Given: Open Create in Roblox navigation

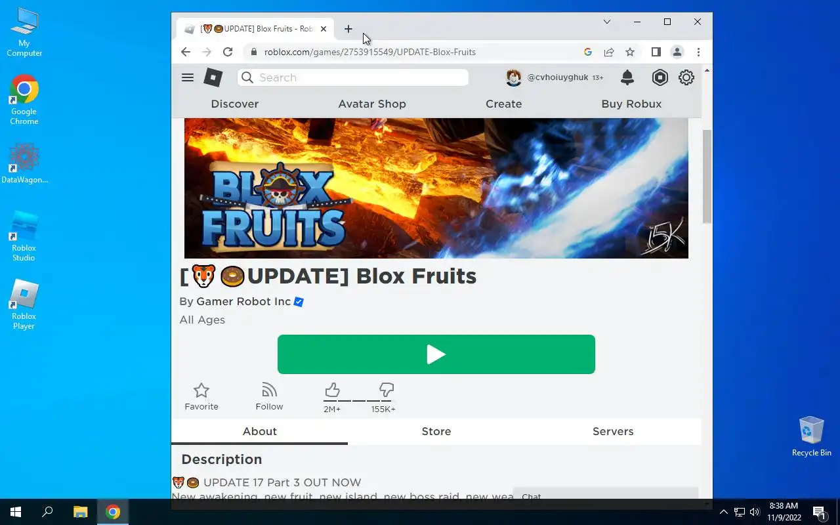Looking at the screenshot, I should point(504,104).
